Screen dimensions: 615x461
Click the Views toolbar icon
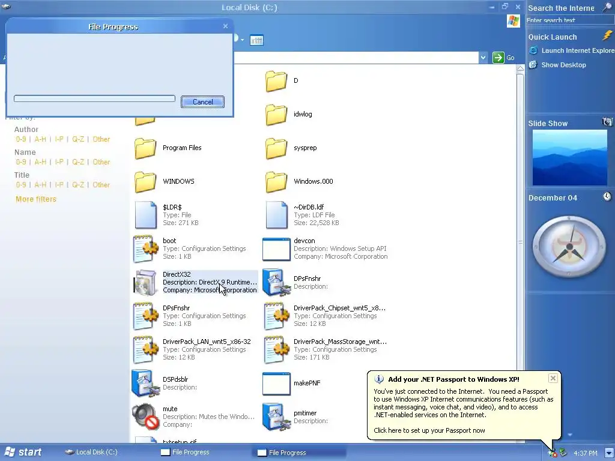(x=256, y=40)
